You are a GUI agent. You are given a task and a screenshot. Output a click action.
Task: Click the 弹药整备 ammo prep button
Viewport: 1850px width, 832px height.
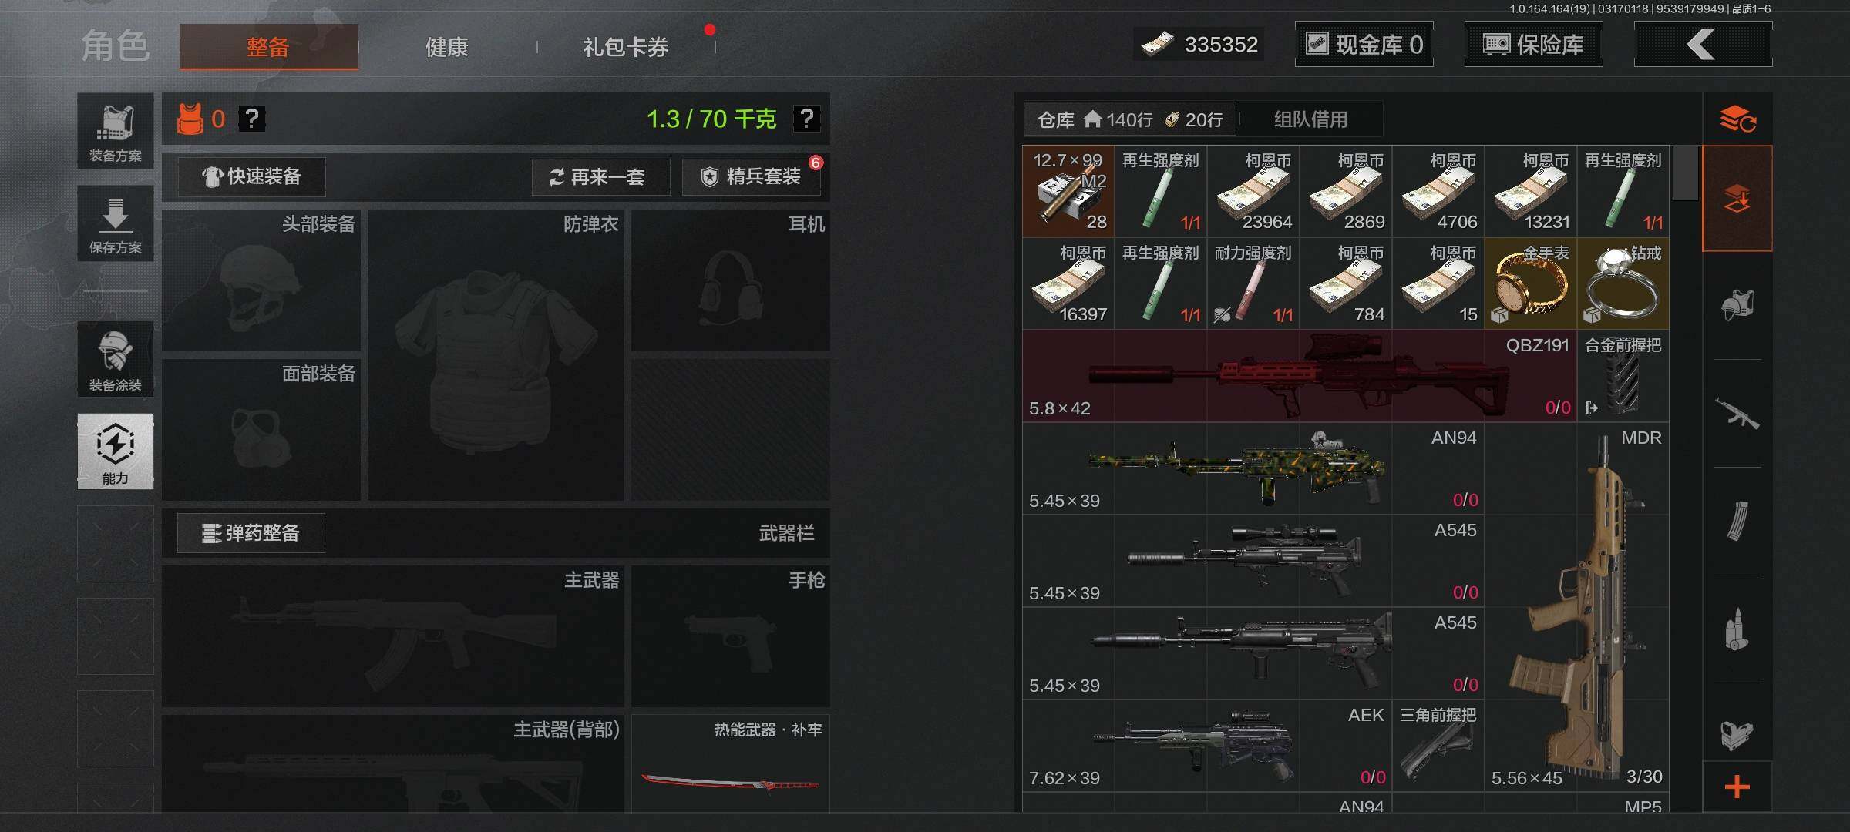pos(251,533)
